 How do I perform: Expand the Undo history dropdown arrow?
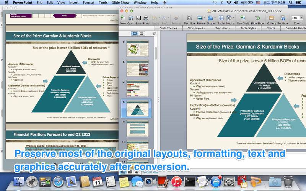click(159, 18)
